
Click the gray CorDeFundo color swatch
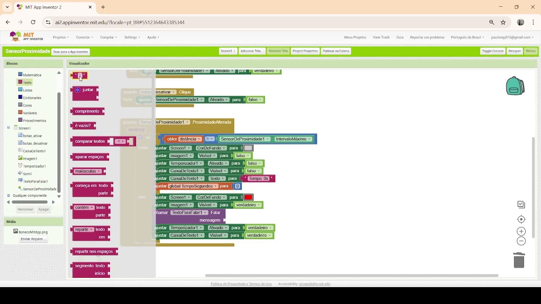[248, 148]
